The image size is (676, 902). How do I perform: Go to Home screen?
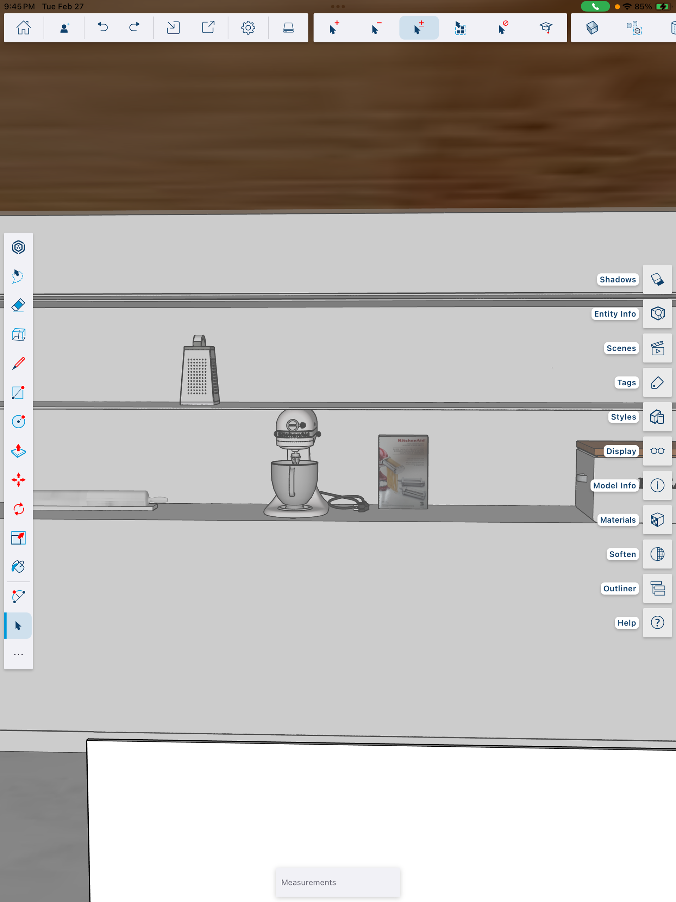click(x=24, y=28)
